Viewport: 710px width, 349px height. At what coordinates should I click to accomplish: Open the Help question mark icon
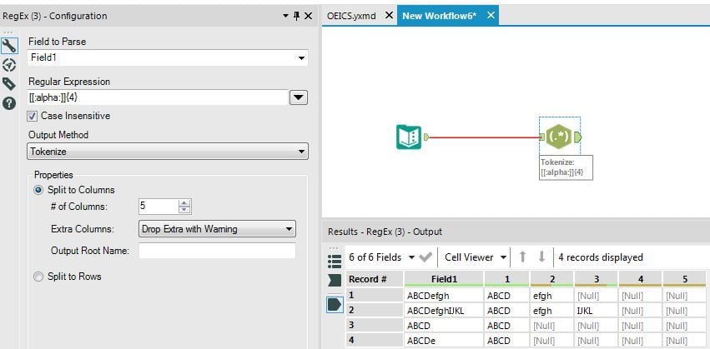(9, 103)
